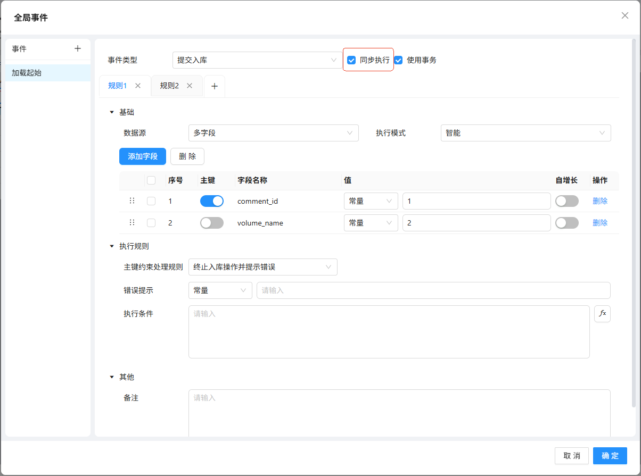Click 删除 link in the comment_id row

pyautogui.click(x=600, y=201)
